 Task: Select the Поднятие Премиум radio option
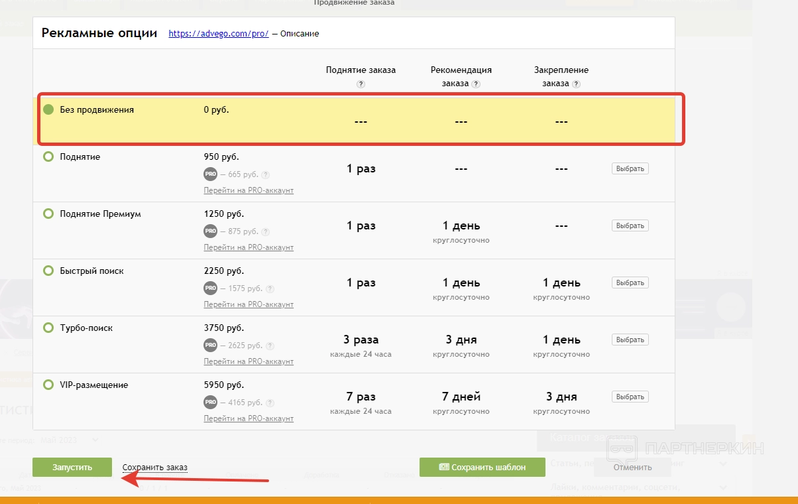pos(48,214)
